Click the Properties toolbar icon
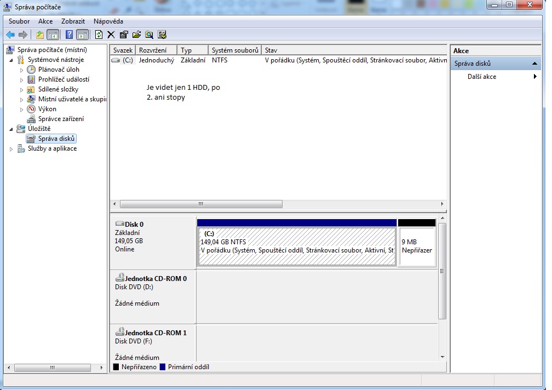Image resolution: width=552 pixels, height=390 pixels. point(124,35)
